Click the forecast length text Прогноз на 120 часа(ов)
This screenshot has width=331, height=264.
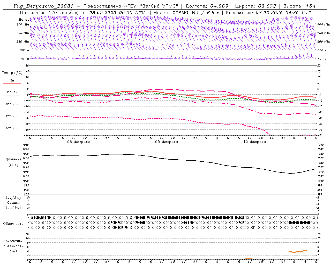click(50, 13)
